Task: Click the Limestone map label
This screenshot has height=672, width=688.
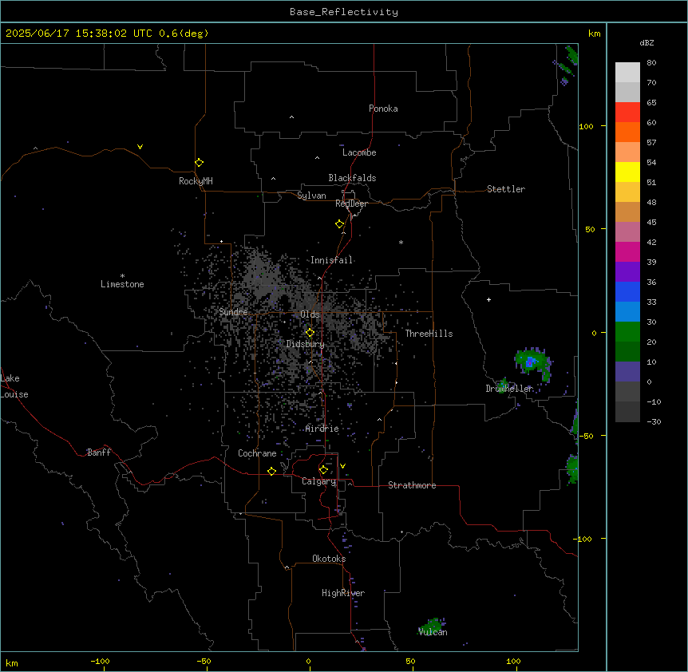Action: [x=122, y=284]
